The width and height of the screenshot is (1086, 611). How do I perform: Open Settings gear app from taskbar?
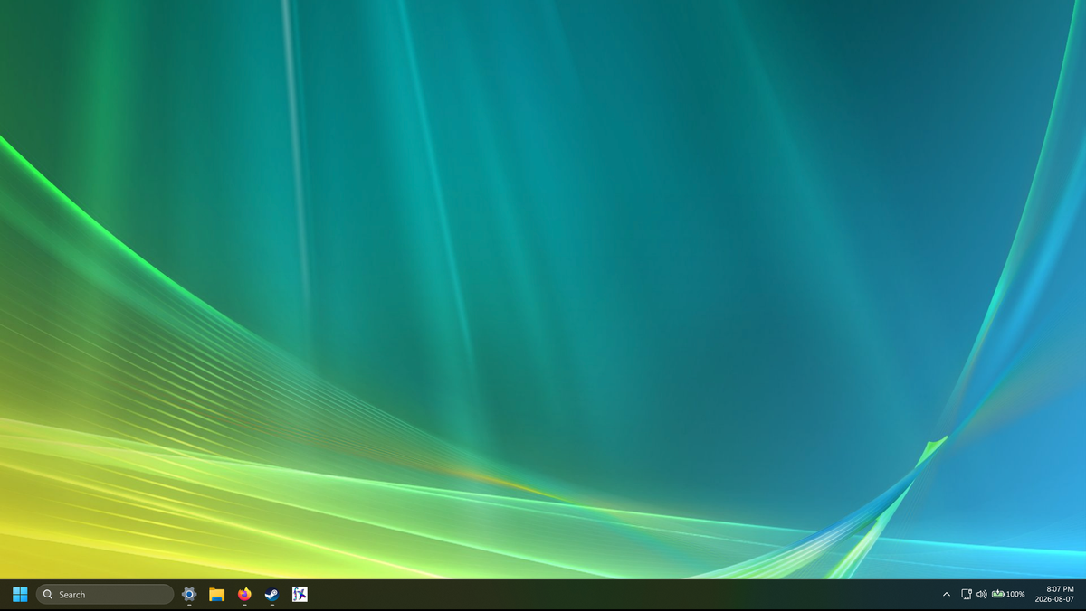[189, 594]
